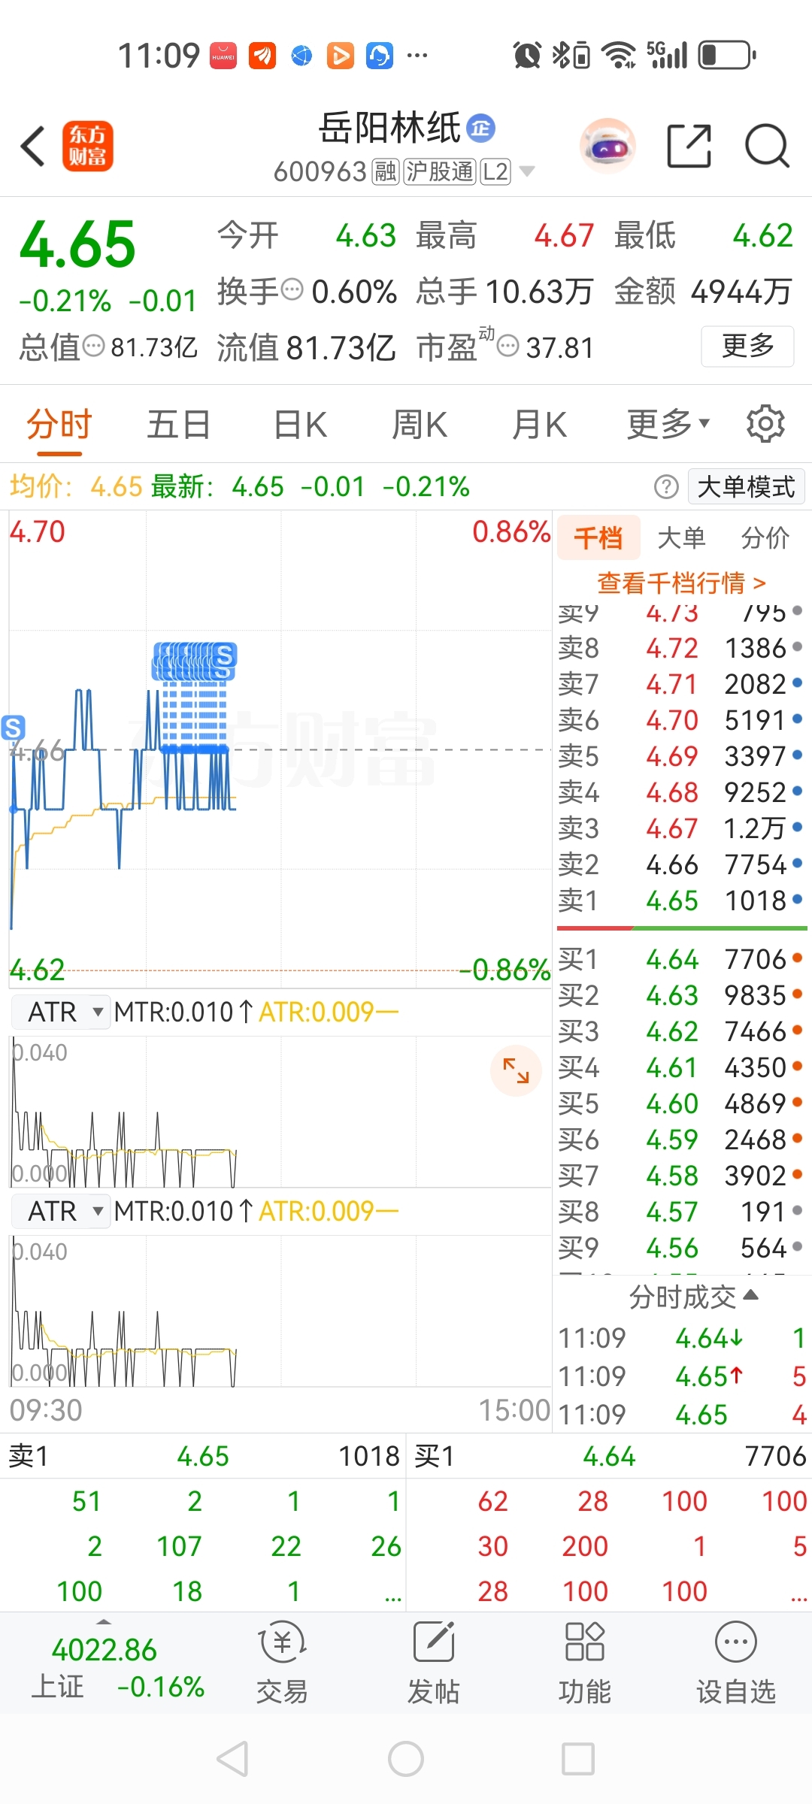The image size is (812, 1804).
Task: Open the 功能 functions icon
Action: click(x=585, y=1663)
